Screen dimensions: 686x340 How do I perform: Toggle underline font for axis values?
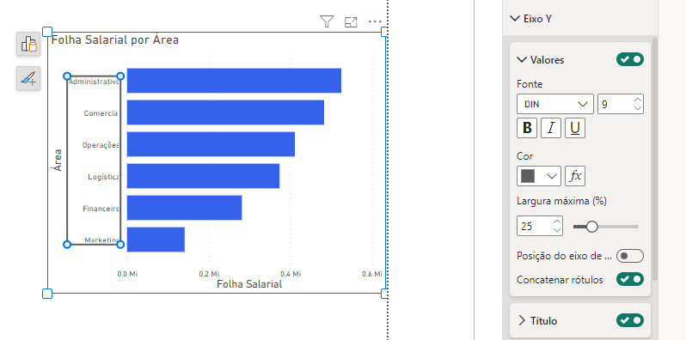point(575,128)
